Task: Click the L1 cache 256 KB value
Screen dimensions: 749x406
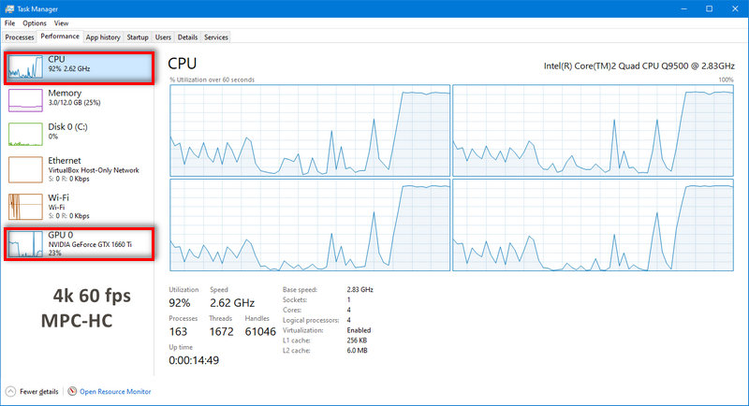Action: [357, 341]
